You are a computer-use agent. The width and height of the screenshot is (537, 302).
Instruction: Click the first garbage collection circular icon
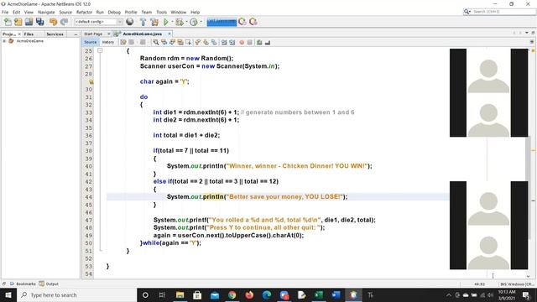coord(242,22)
